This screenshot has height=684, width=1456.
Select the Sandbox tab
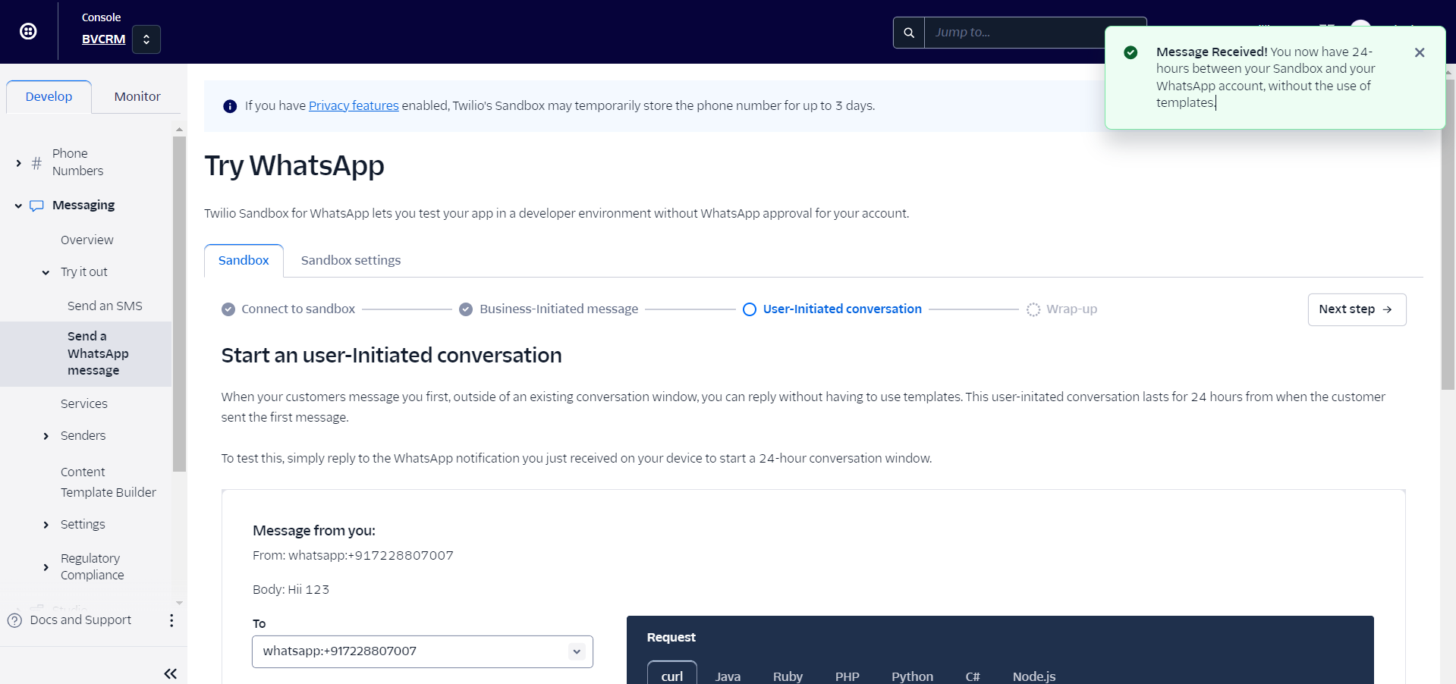click(x=244, y=260)
